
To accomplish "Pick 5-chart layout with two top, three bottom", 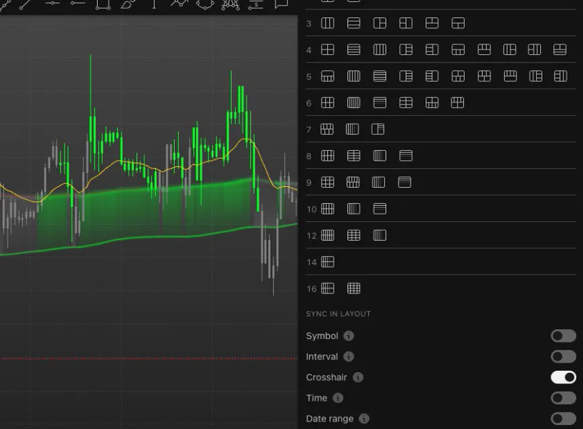I will point(458,76).
